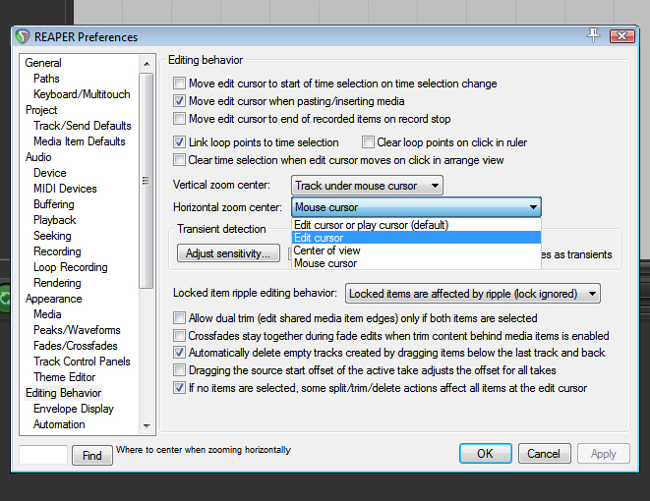Open Seeking preferences page
This screenshot has width=650, height=501.
pos(52,236)
